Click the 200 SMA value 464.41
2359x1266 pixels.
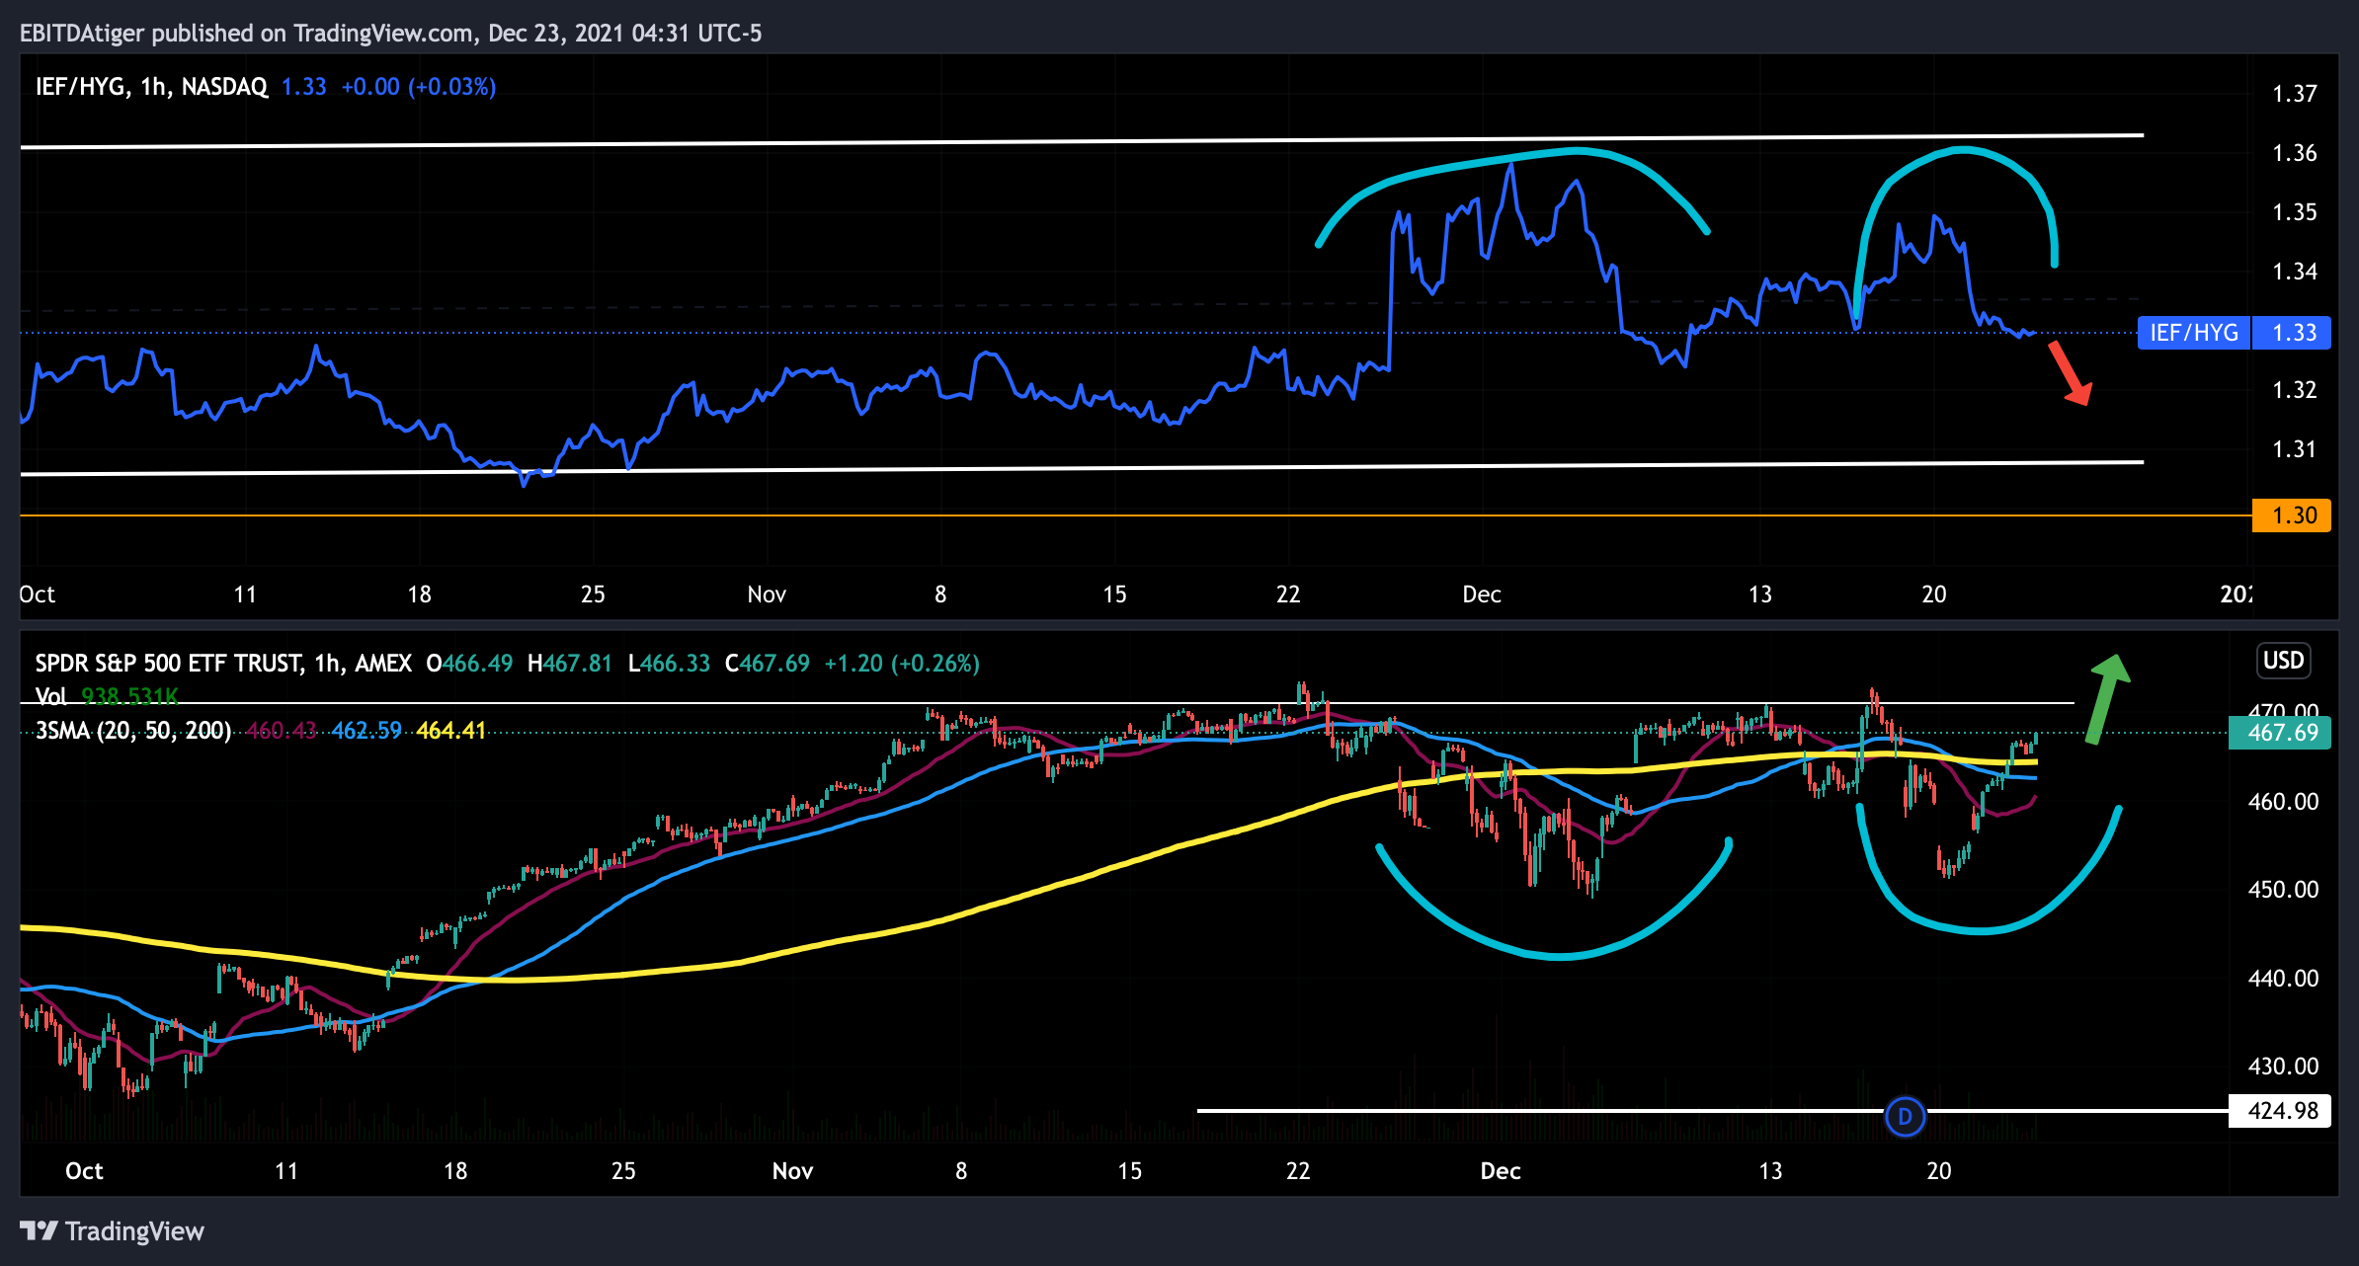pos(451,731)
